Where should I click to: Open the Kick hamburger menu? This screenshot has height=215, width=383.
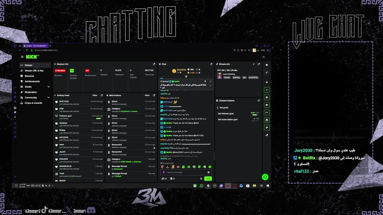(x=22, y=57)
